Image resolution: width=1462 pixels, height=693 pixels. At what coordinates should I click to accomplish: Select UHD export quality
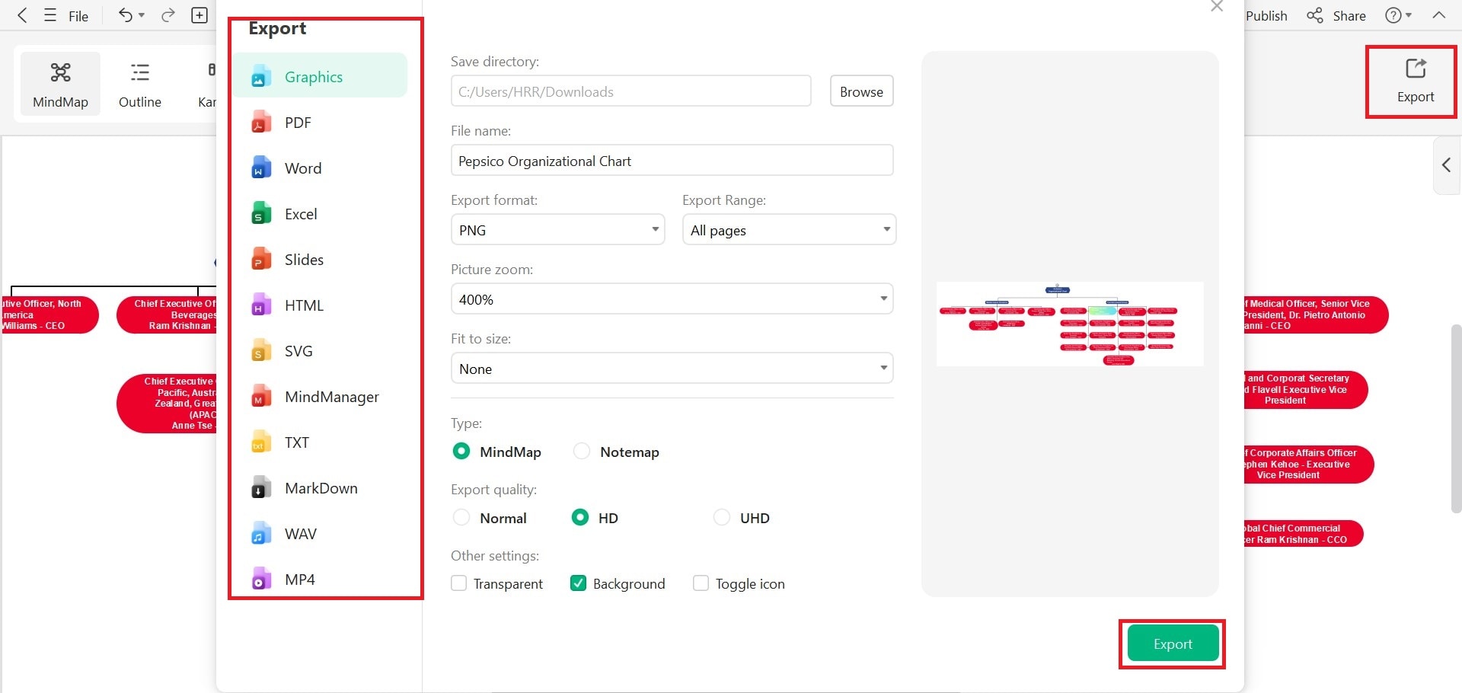tap(722, 518)
